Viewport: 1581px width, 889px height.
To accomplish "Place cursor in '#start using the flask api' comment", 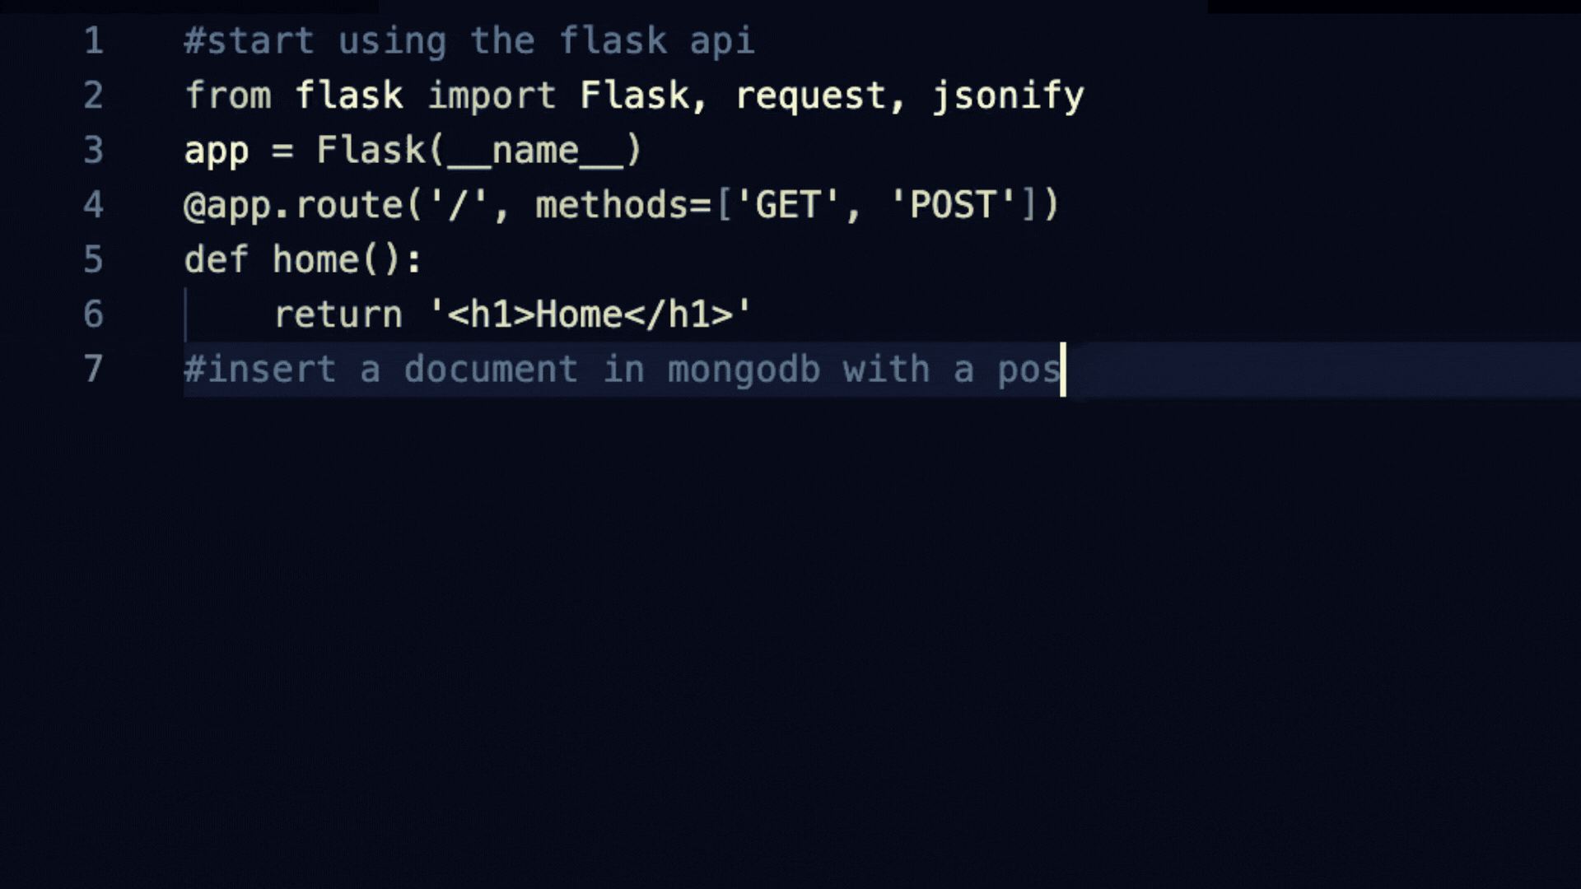I will pos(469,40).
